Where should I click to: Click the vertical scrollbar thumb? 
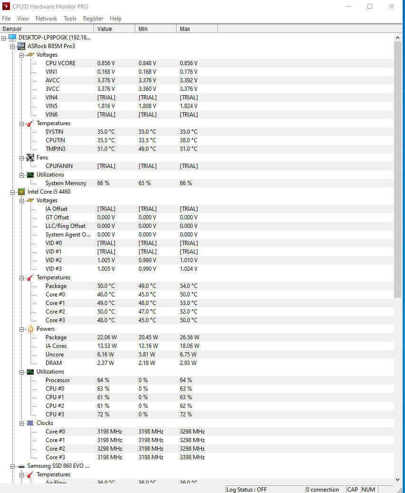point(397,170)
